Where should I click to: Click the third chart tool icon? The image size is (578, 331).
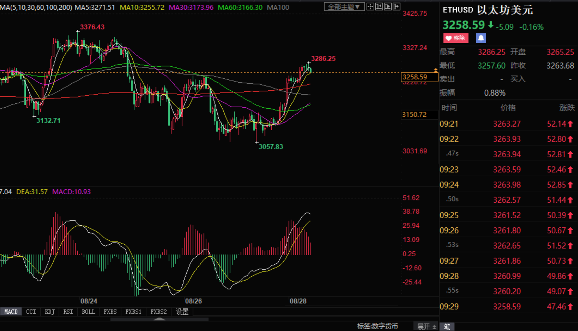click(x=388, y=7)
